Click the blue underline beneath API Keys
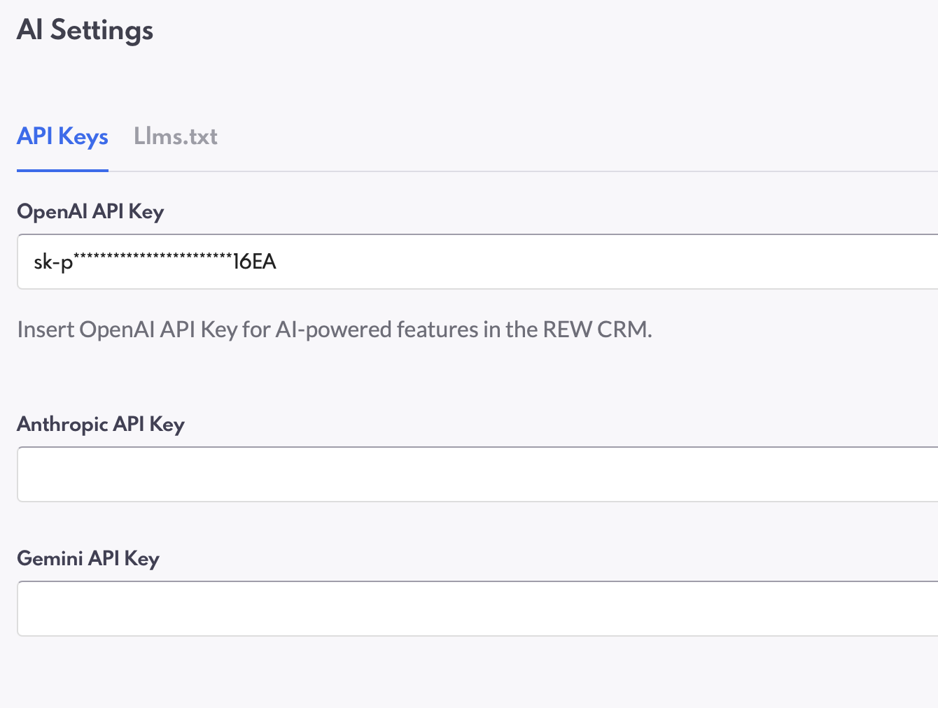 coord(62,170)
